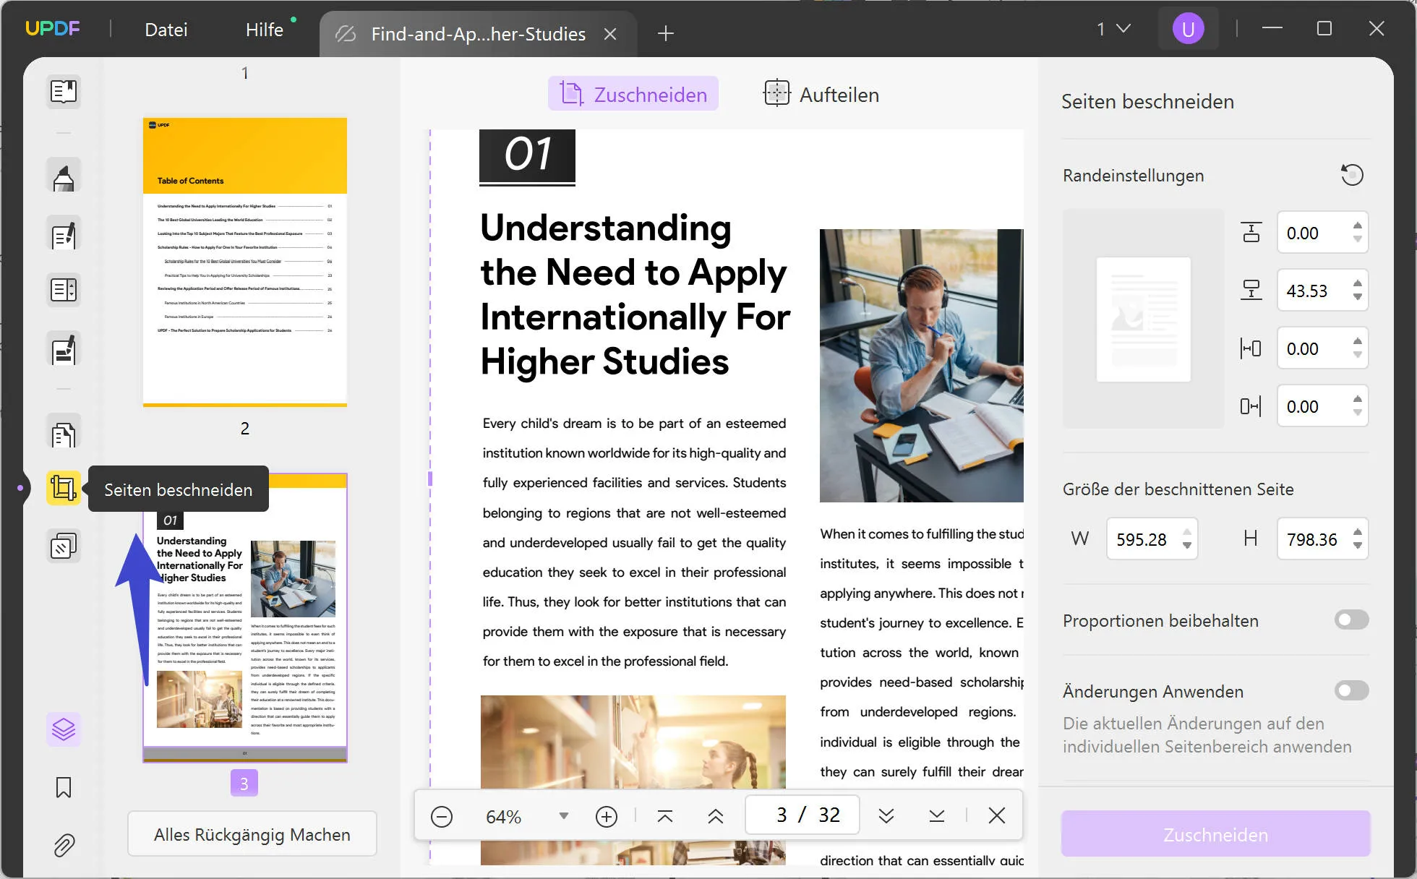Select the Seiten beschneiden crop tool icon
Image resolution: width=1417 pixels, height=879 pixels.
(x=64, y=488)
